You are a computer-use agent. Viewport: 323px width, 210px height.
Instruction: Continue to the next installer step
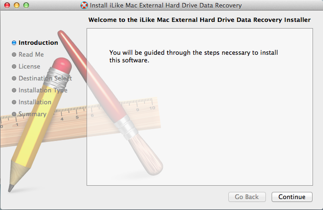292,197
